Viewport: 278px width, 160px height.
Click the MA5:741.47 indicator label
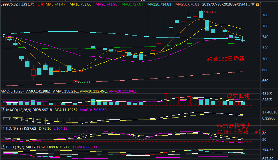[x=55, y=4]
